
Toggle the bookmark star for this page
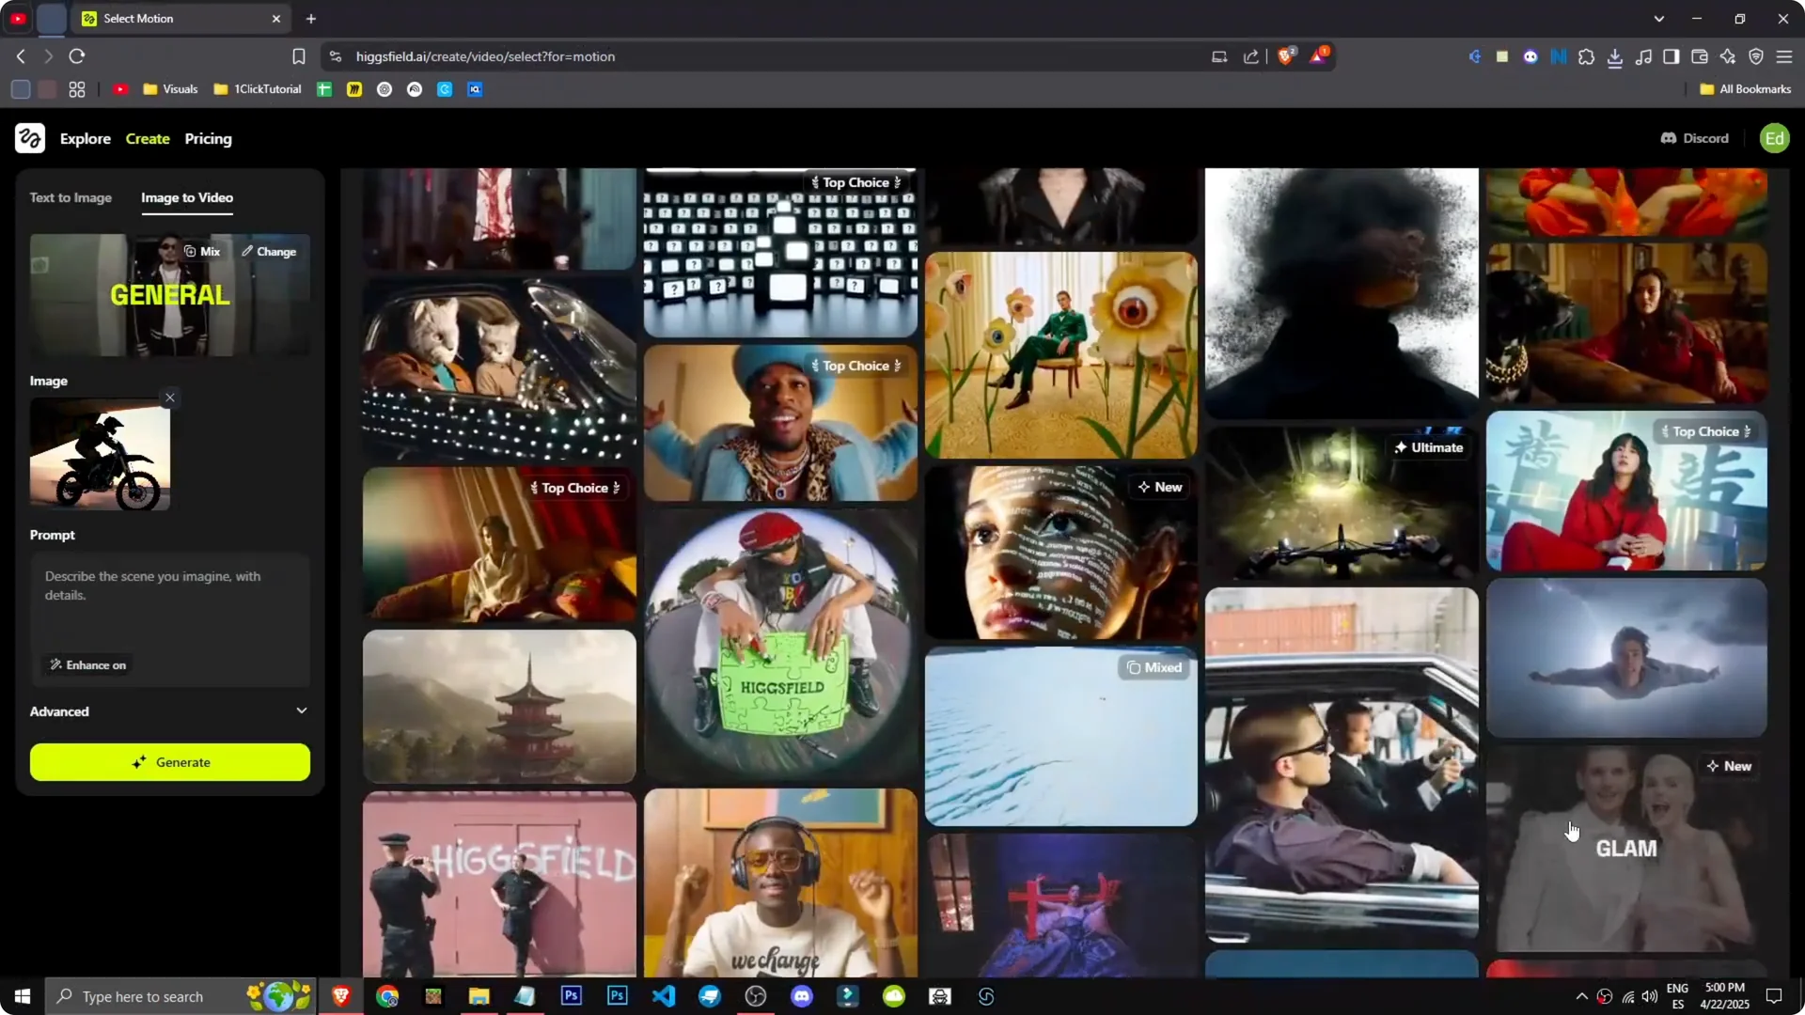point(298,56)
